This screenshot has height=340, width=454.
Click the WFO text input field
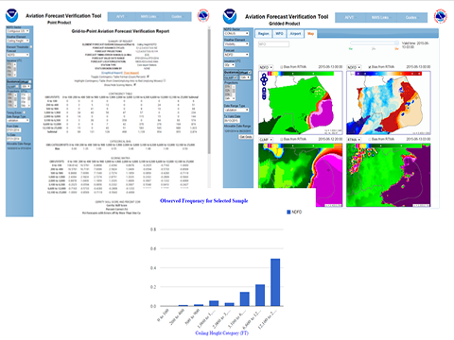coord(273,44)
